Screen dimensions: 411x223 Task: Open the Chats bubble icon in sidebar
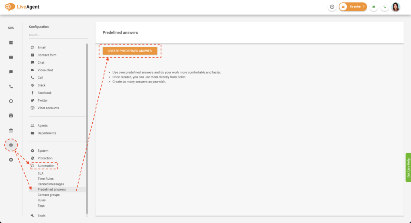click(11, 72)
